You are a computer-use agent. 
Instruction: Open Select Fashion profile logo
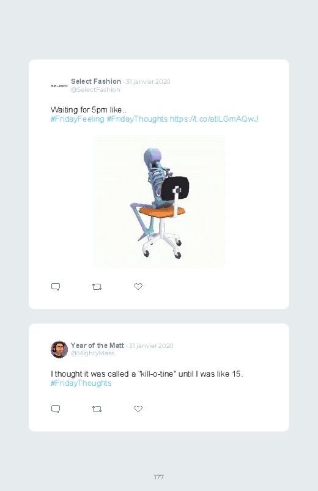(59, 86)
